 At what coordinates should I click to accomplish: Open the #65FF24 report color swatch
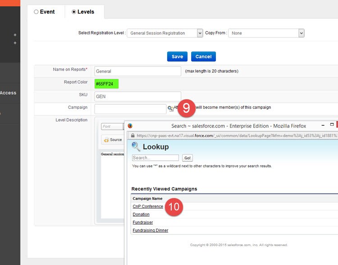[x=106, y=84]
